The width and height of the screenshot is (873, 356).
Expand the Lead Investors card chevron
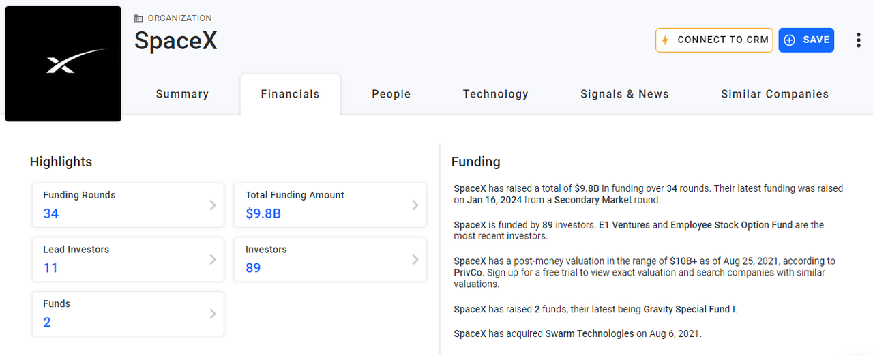coord(213,260)
